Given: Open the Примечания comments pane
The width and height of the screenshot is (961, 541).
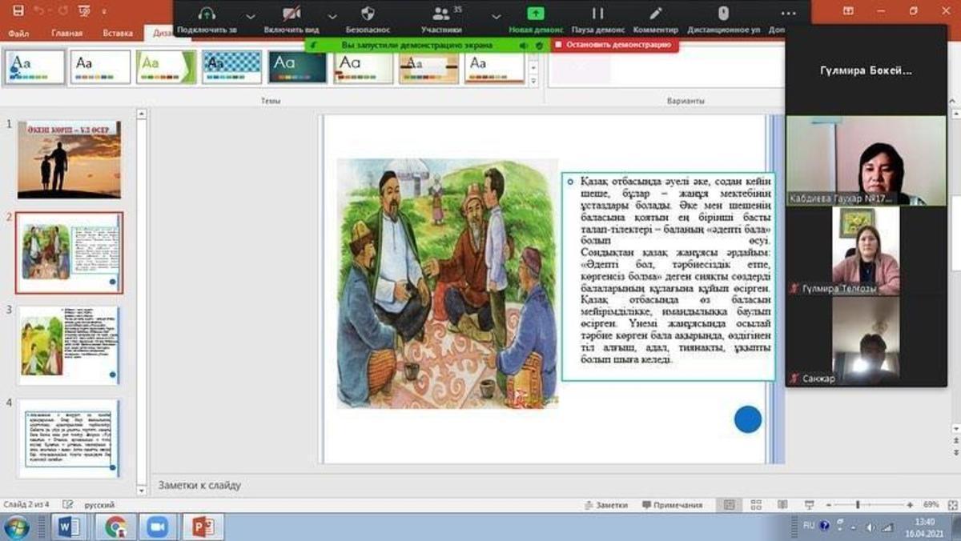Looking at the screenshot, I should tap(671, 505).
